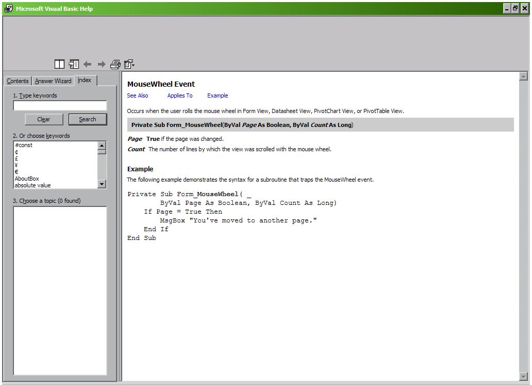This screenshot has height=385, width=532.
Task: Minimize the Visual Basic Help window
Action: 507,8
